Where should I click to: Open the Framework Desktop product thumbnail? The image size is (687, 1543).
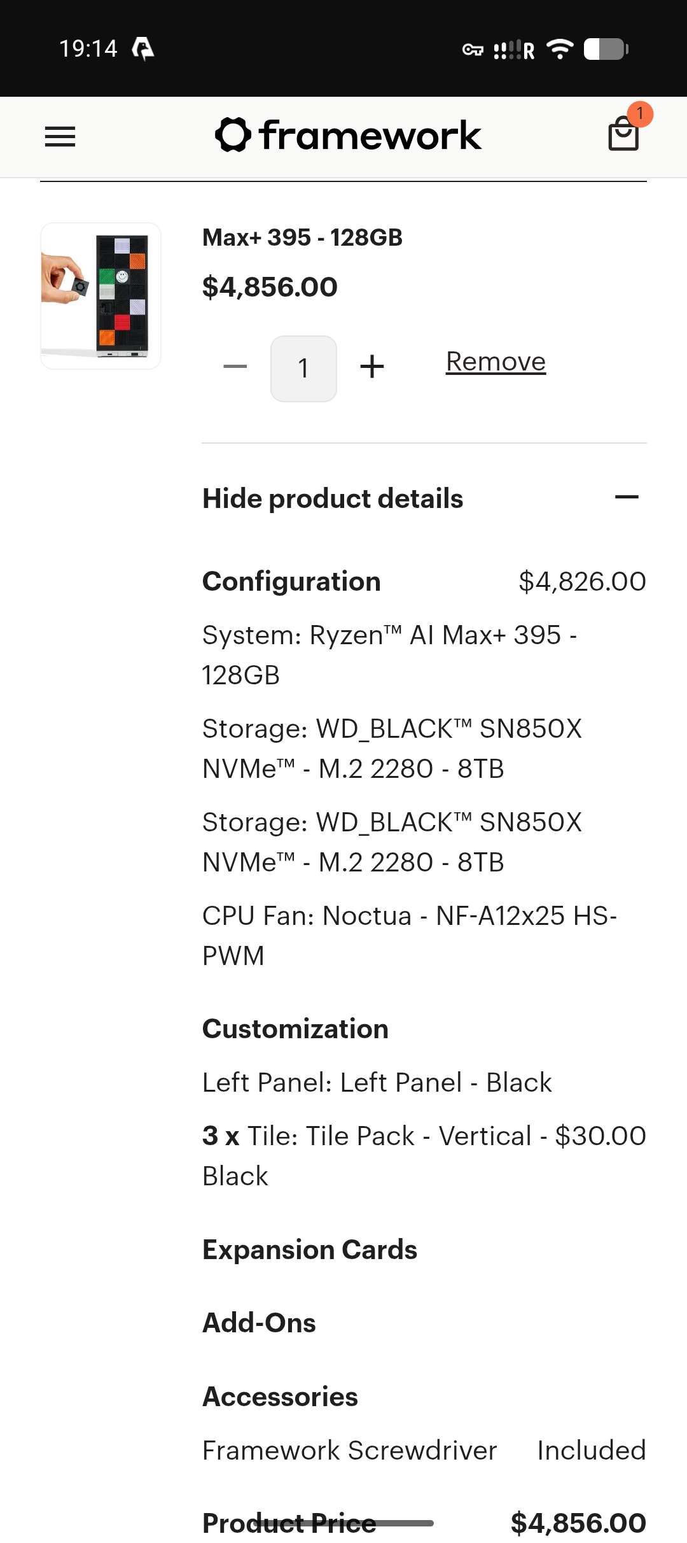point(101,296)
